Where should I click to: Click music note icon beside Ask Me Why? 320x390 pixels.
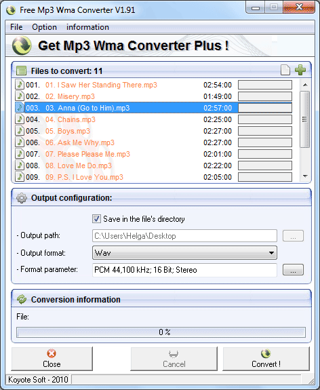[x=20, y=142]
